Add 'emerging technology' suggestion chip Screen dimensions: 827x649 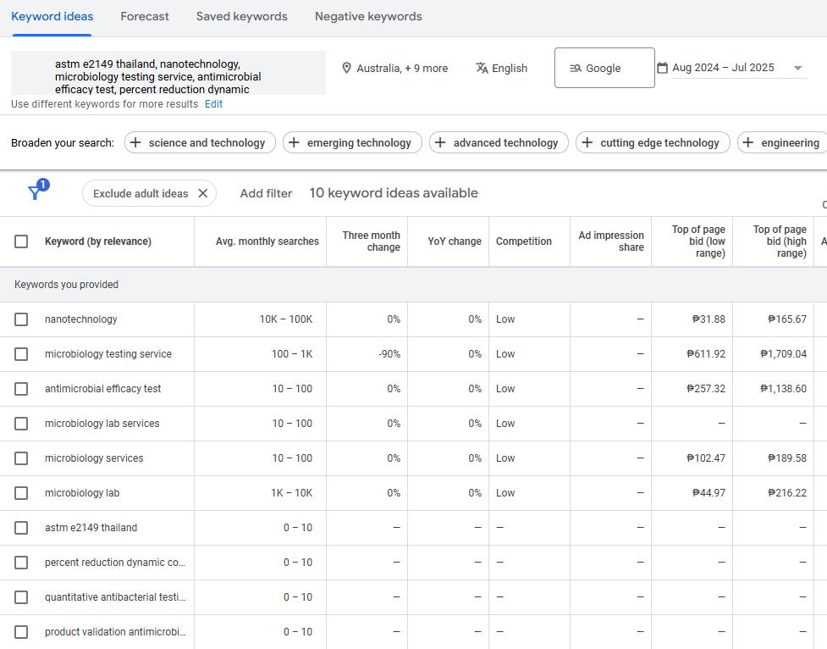pos(351,142)
